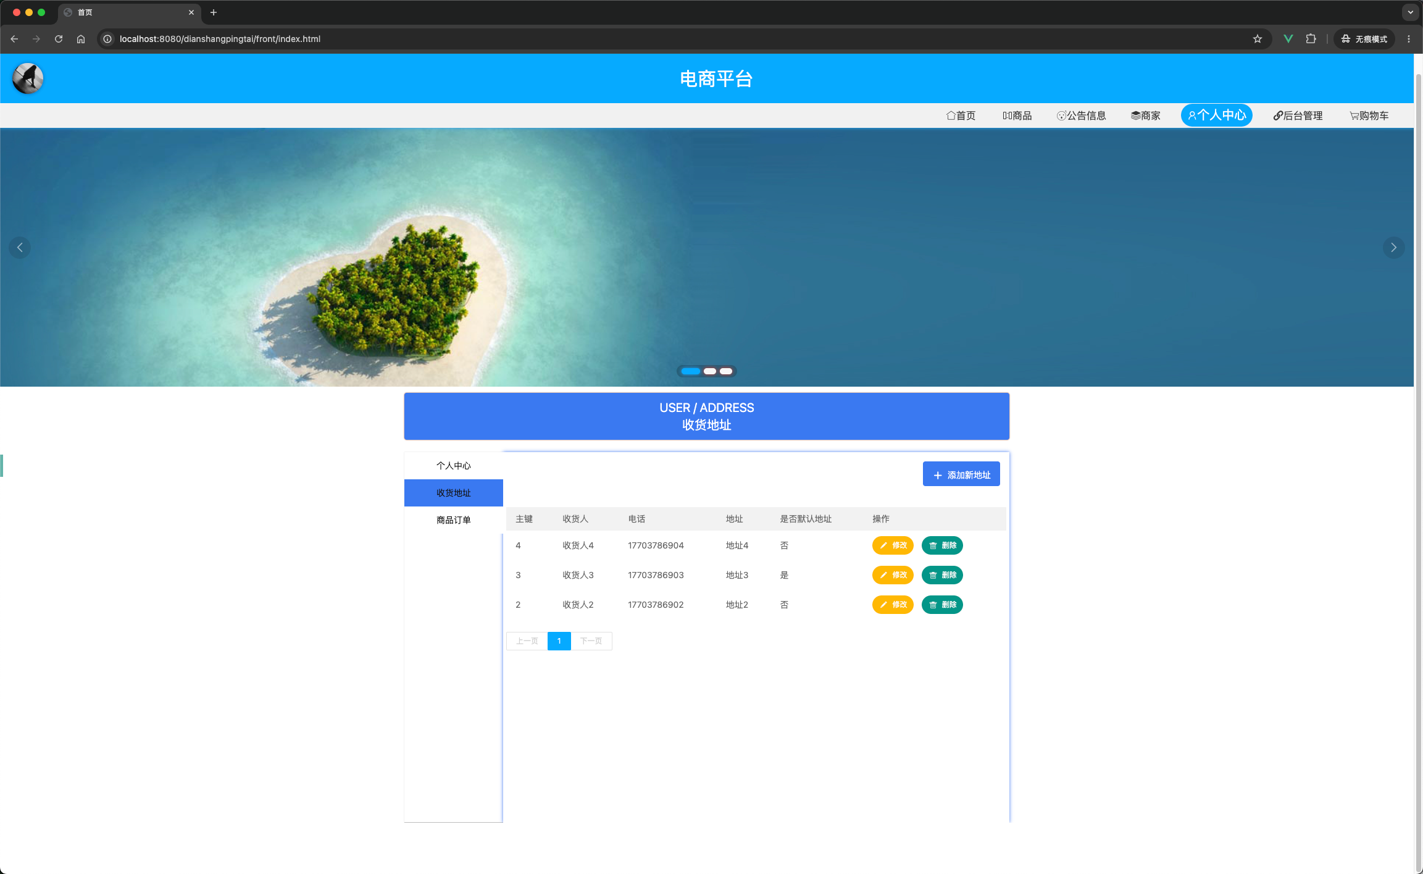This screenshot has width=1423, height=874.
Task: Delete address row 收货人2
Action: (942, 605)
